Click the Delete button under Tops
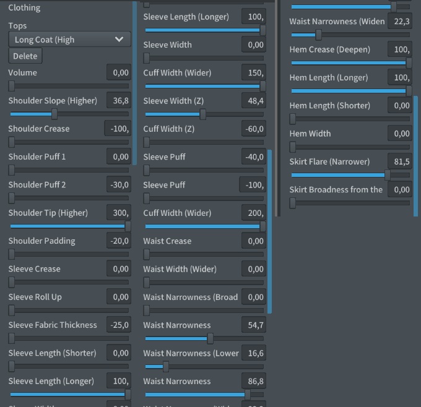421x407 pixels. coord(25,56)
